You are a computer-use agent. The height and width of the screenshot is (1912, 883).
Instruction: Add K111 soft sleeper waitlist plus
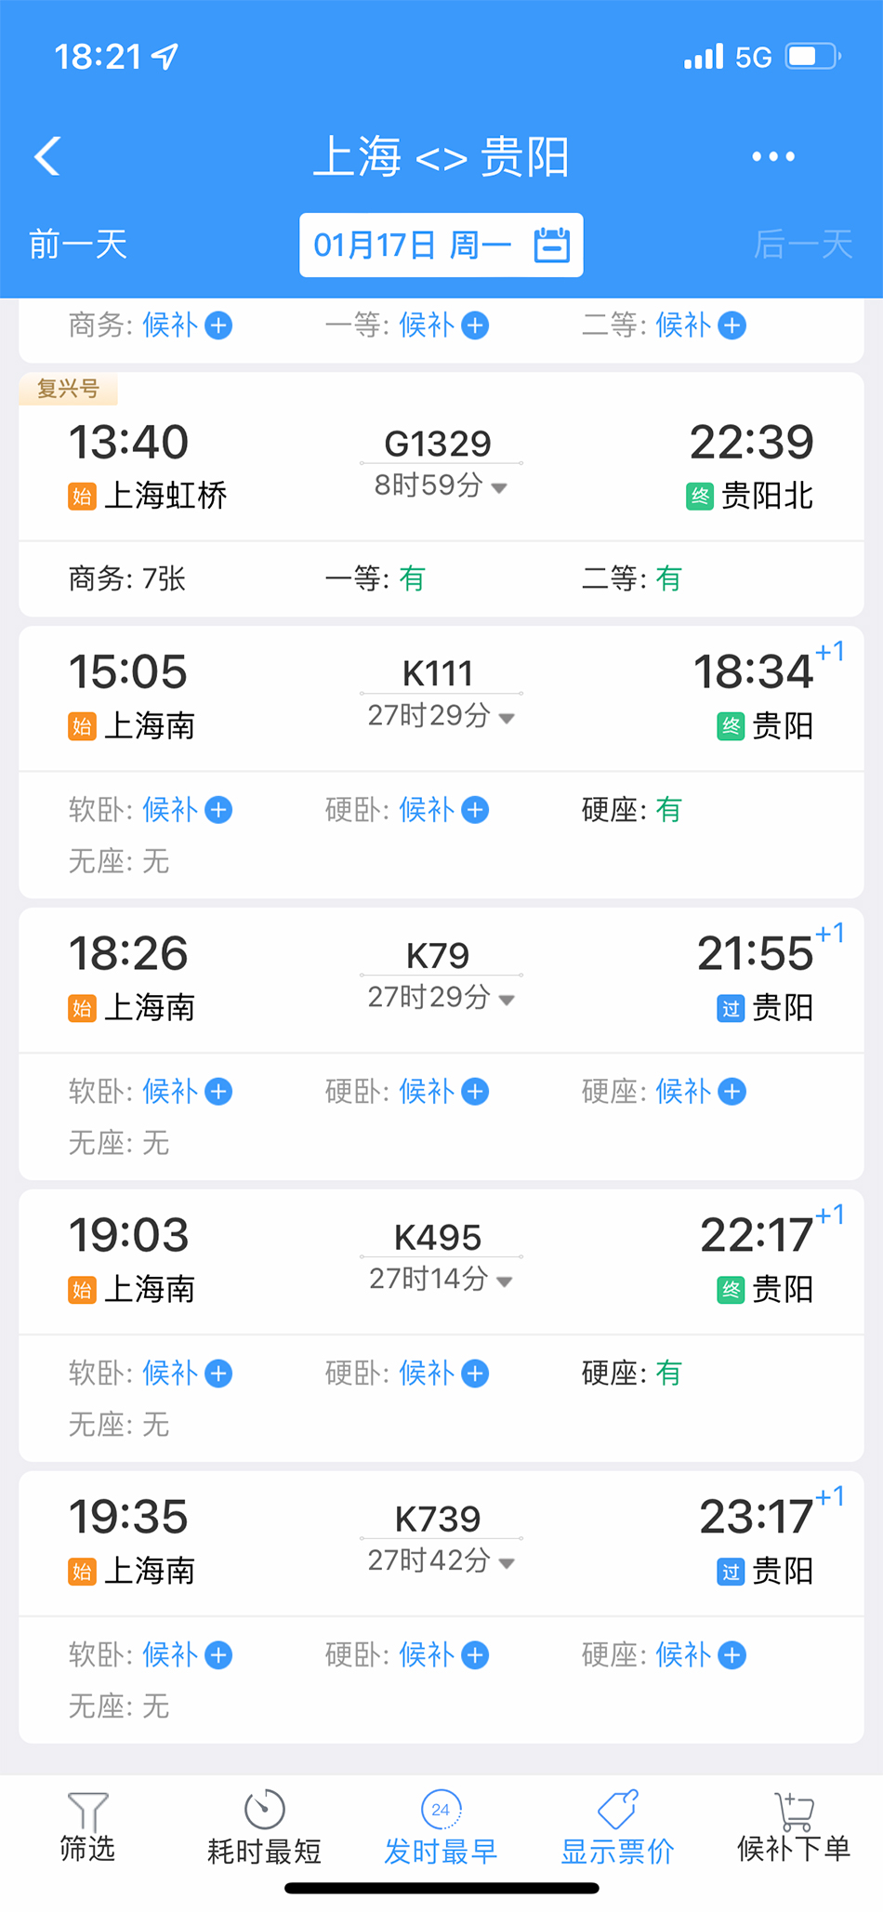tap(218, 810)
